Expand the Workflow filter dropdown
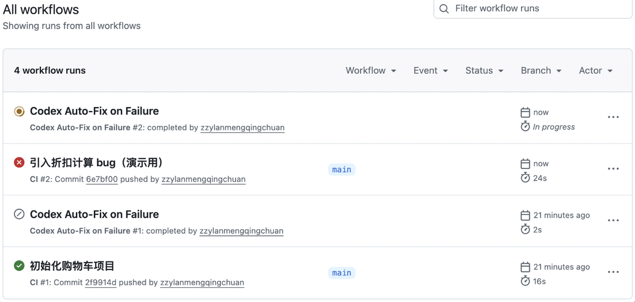Image resolution: width=635 pixels, height=302 pixels. [x=371, y=70]
